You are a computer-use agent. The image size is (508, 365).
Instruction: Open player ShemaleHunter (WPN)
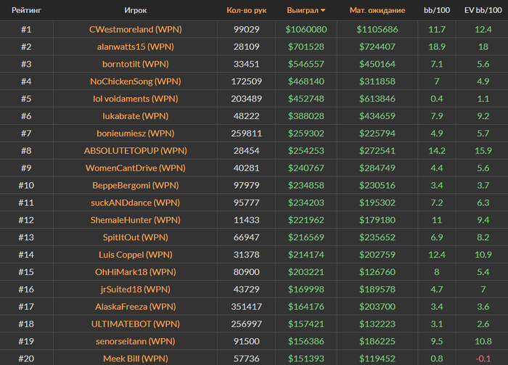(136, 220)
